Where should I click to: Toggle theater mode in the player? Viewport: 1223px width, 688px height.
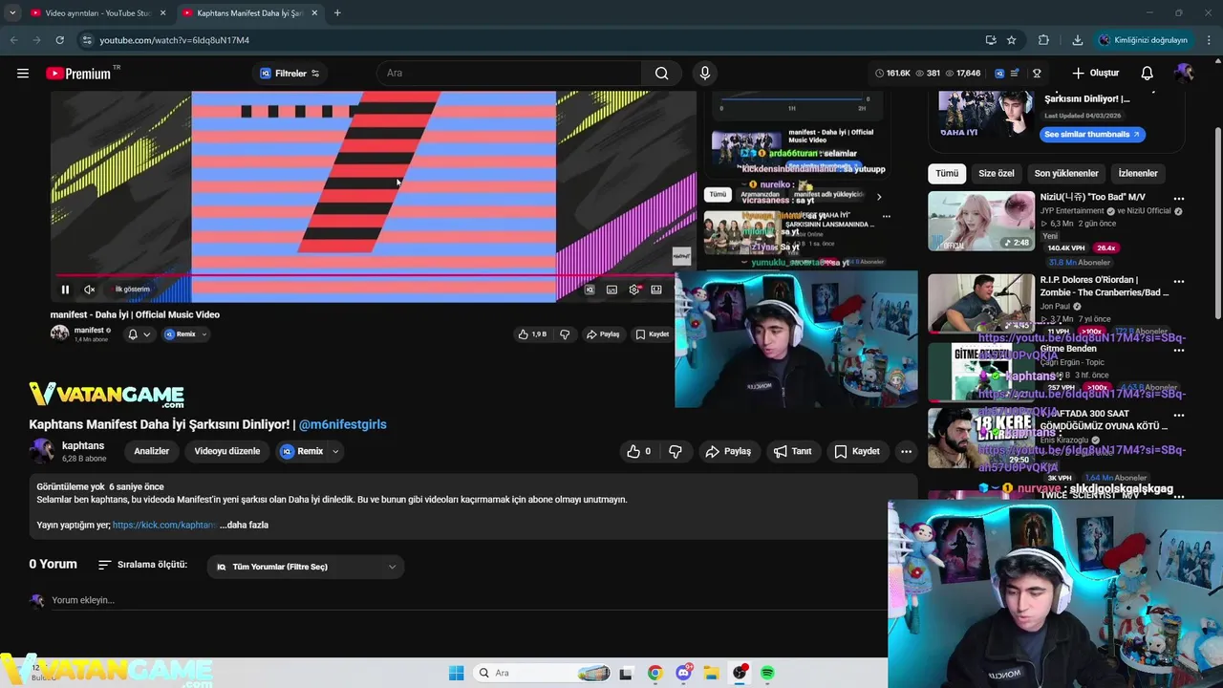(656, 290)
